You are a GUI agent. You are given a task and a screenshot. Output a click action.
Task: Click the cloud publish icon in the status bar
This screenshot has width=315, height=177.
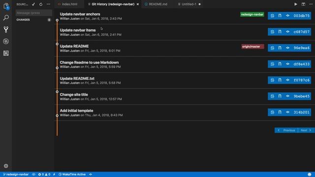(x=33, y=175)
